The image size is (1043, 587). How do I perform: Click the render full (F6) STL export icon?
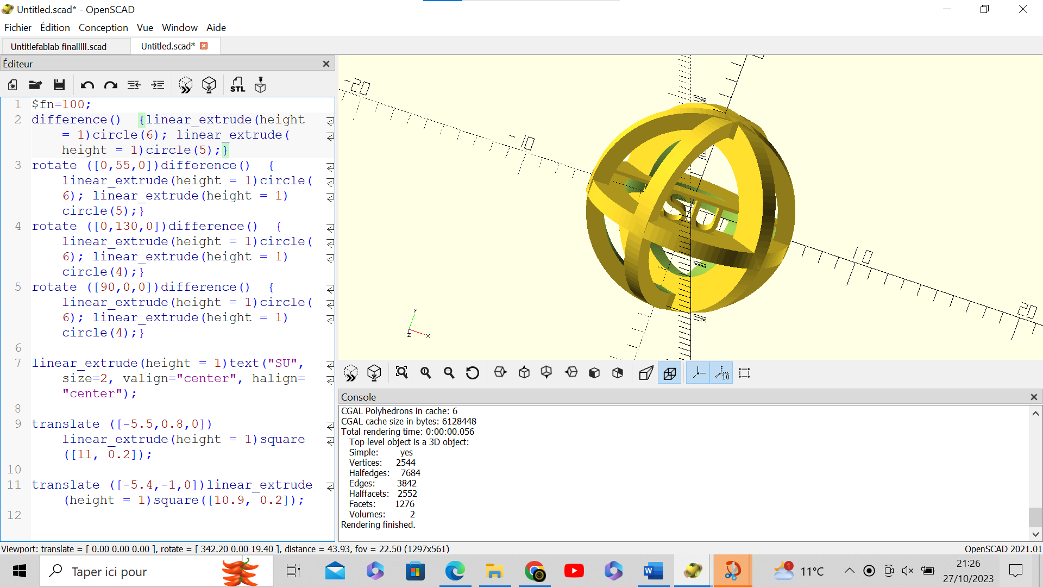pyautogui.click(x=238, y=85)
